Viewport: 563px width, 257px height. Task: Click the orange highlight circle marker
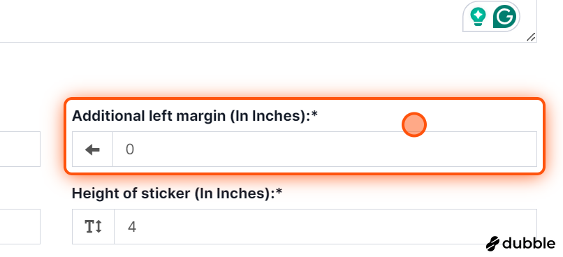pyautogui.click(x=414, y=125)
